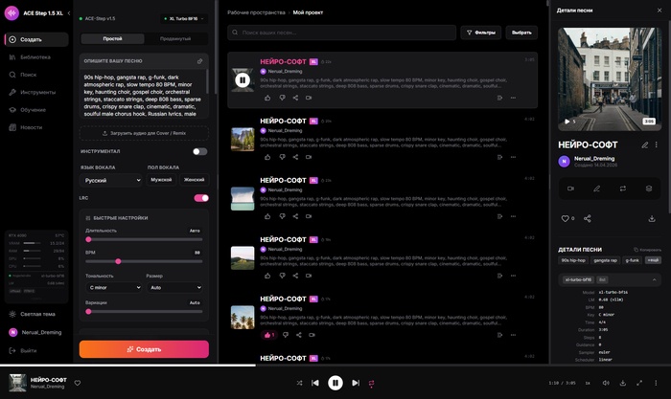Open the Размер dropdown Auto
Viewport: 671px width, 399px height.
(174, 287)
